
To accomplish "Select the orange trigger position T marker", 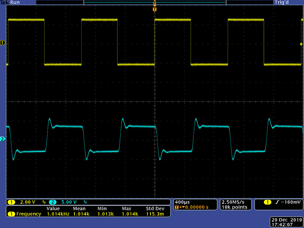I will (x=154, y=9).
